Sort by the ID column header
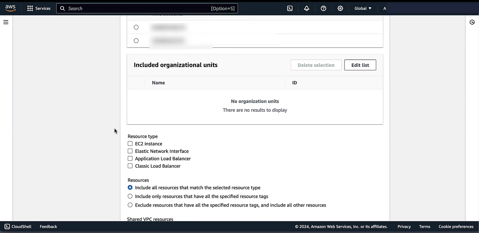 pyautogui.click(x=295, y=83)
